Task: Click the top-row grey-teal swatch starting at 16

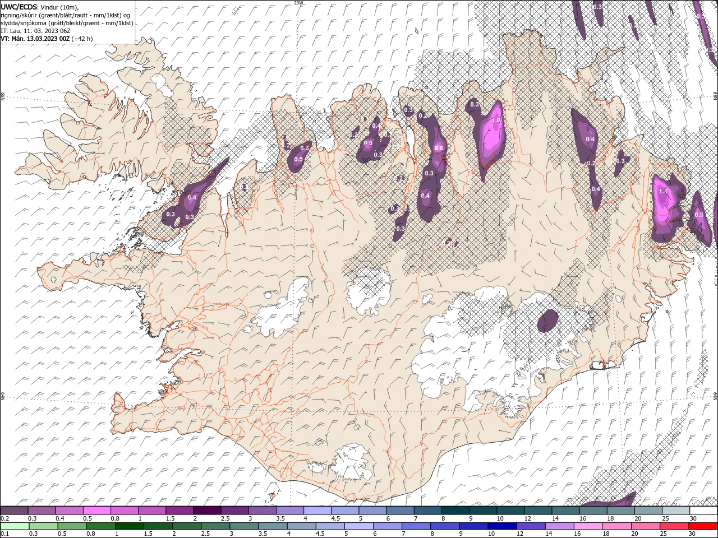Action: click(x=593, y=511)
